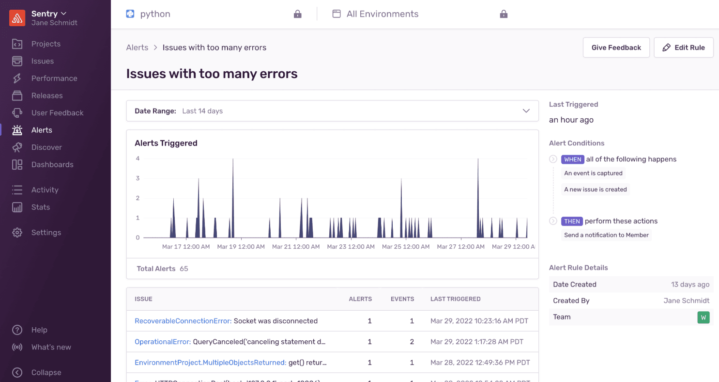Click the Releases archive icon
719x382 pixels.
click(18, 95)
